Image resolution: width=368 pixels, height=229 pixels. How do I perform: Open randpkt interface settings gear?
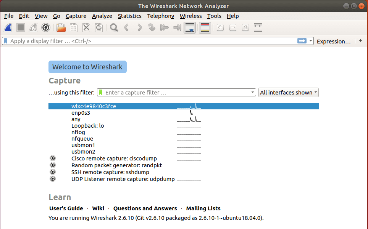53,165
